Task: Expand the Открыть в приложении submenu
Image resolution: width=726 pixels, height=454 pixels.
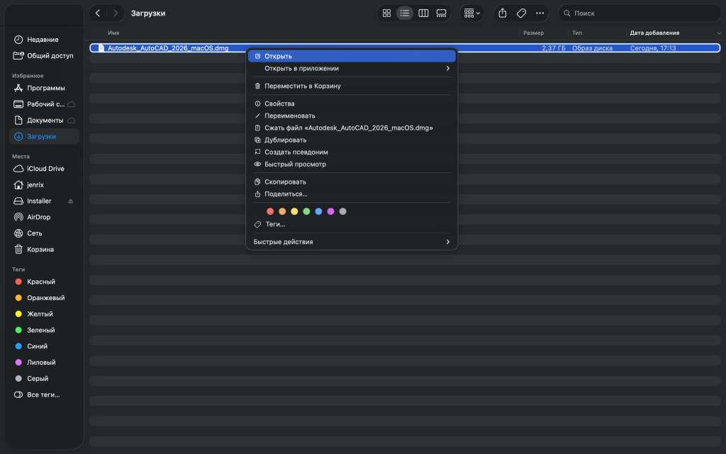Action: point(352,68)
